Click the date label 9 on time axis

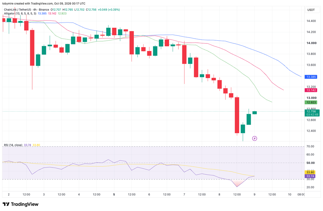pyautogui.click(x=255, y=195)
